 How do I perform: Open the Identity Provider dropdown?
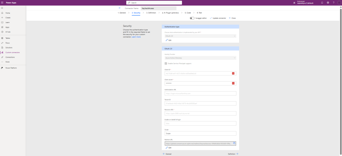point(200,58)
